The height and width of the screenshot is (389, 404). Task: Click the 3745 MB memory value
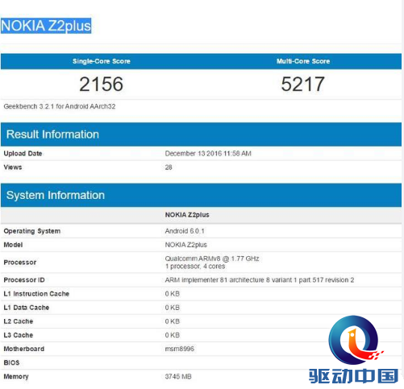(x=178, y=377)
